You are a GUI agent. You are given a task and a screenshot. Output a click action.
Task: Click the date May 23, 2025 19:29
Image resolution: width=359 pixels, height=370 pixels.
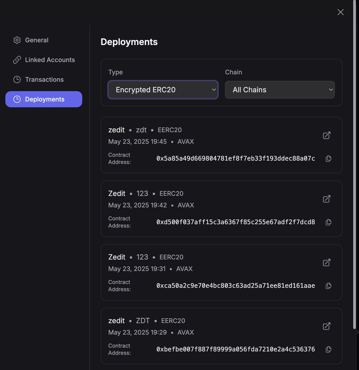(138, 332)
